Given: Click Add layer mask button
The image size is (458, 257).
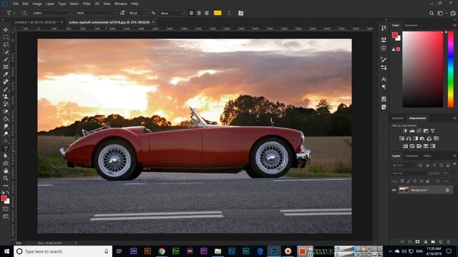Looking at the screenshot, I should click(417, 242).
